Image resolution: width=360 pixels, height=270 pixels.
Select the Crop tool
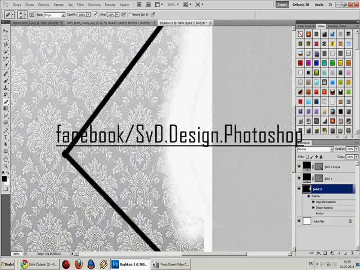6,58
